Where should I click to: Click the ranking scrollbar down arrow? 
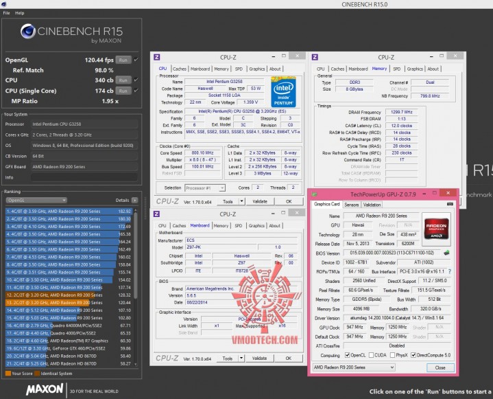pos(136,365)
